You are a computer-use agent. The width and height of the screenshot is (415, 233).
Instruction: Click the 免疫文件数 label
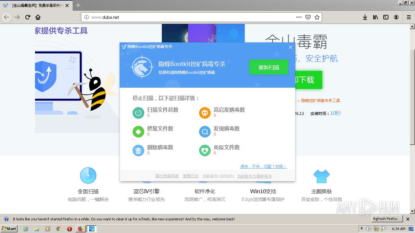click(227, 147)
